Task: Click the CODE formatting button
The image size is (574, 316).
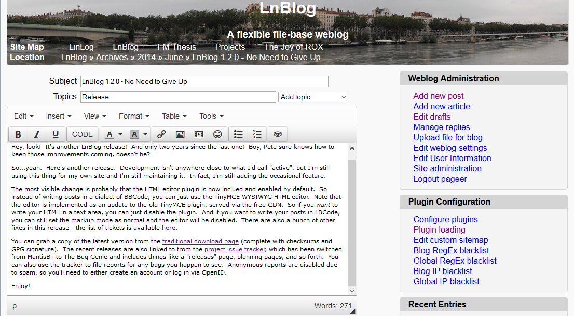Action: pos(82,134)
